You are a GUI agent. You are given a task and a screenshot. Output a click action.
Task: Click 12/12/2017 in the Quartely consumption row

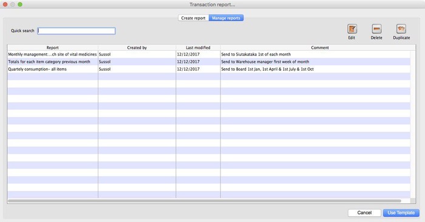click(x=188, y=69)
